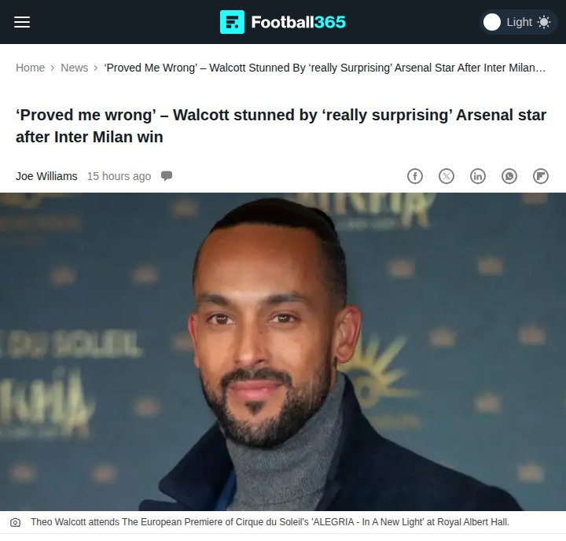The height and width of the screenshot is (541, 566).
Task: Open author Joe Williams page
Action: [x=46, y=176]
